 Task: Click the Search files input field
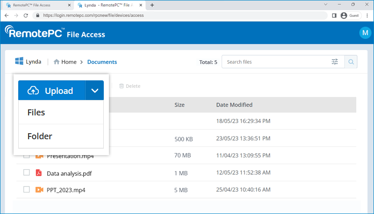click(276, 62)
